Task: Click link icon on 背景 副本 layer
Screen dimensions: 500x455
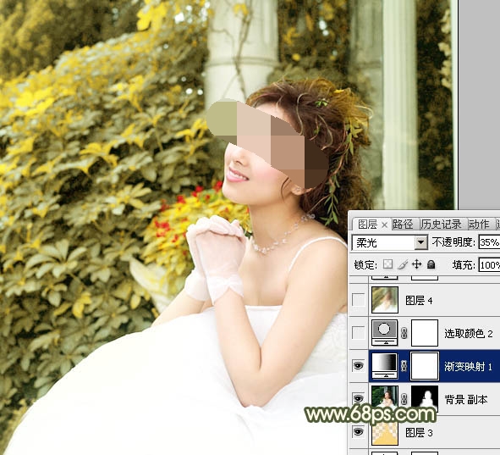Action: (404, 399)
